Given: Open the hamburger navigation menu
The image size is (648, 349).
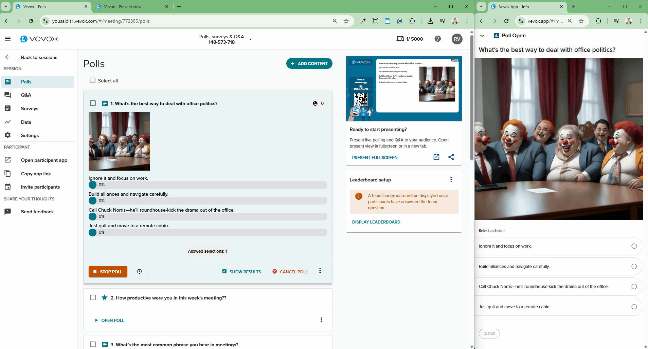Looking at the screenshot, I should (7, 39).
